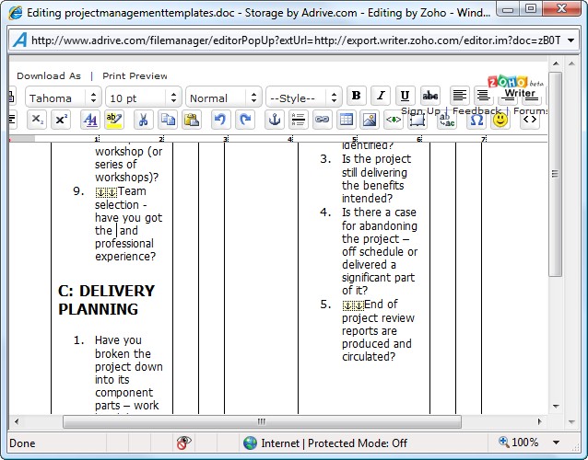Click the Feedback link
Screen dimensions: 588x460
point(476,110)
